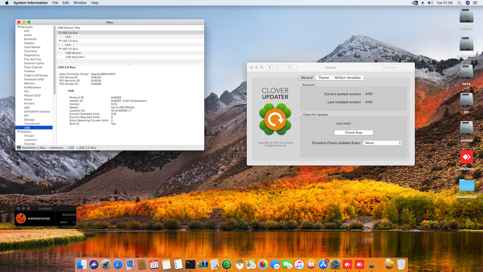Collapse the USB 3.0 Bus row
This screenshot has width=483, height=272.
59,49
